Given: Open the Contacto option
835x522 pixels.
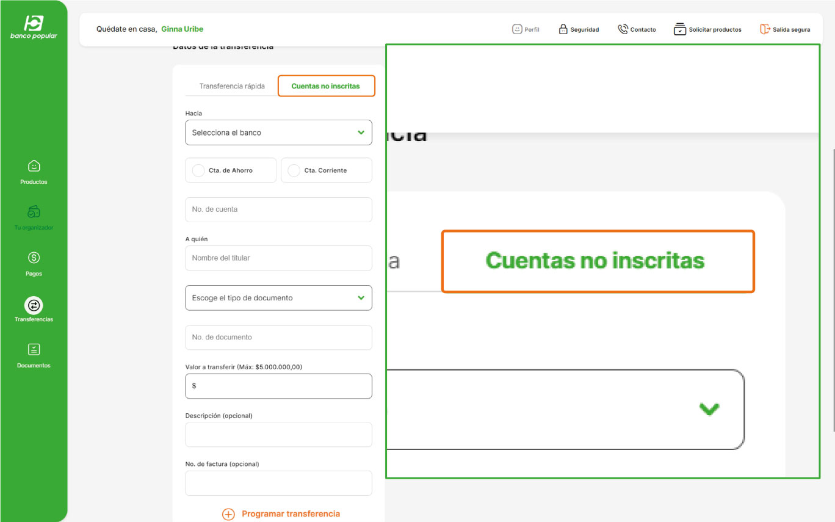Looking at the screenshot, I should 637,29.
